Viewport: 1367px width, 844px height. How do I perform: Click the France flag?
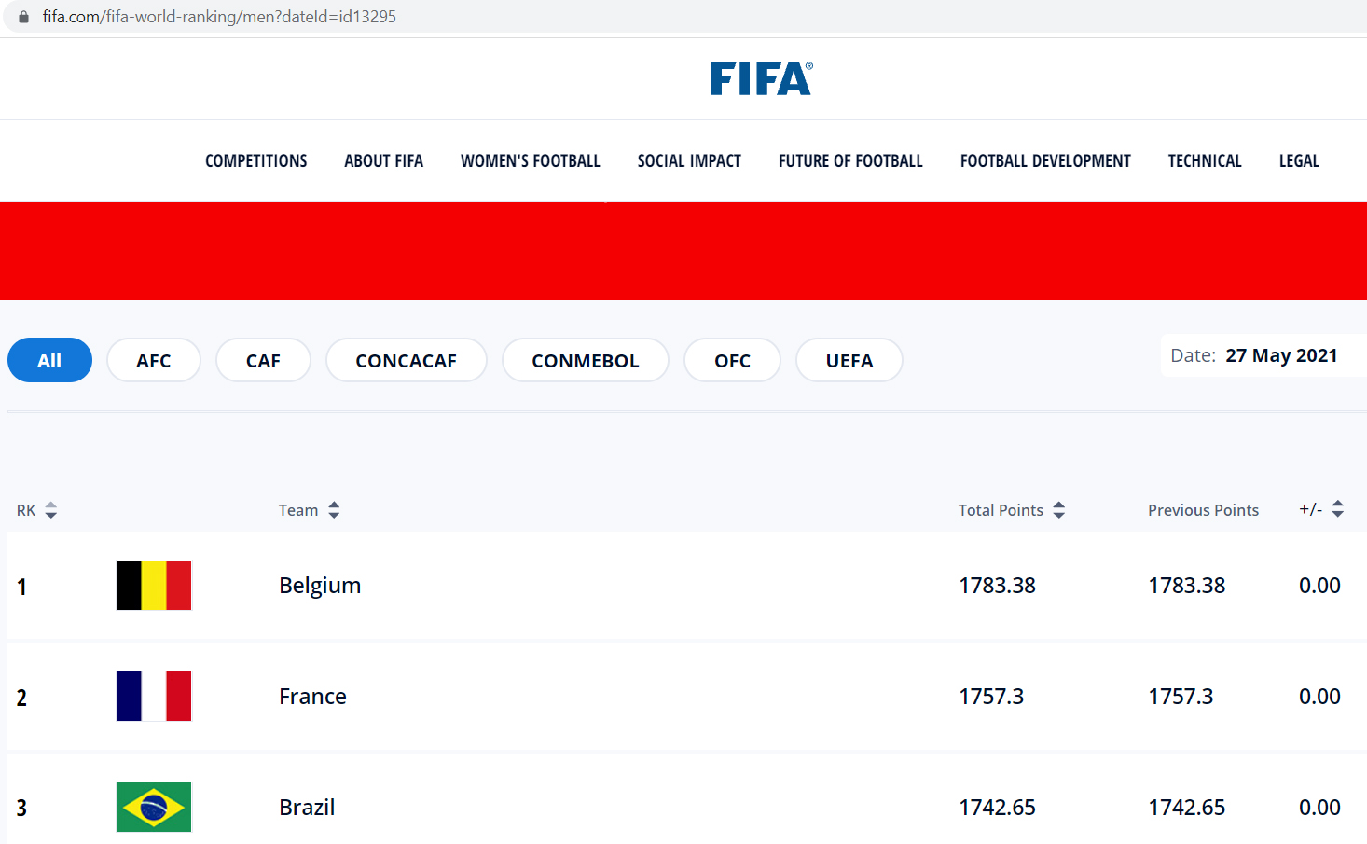(x=154, y=697)
